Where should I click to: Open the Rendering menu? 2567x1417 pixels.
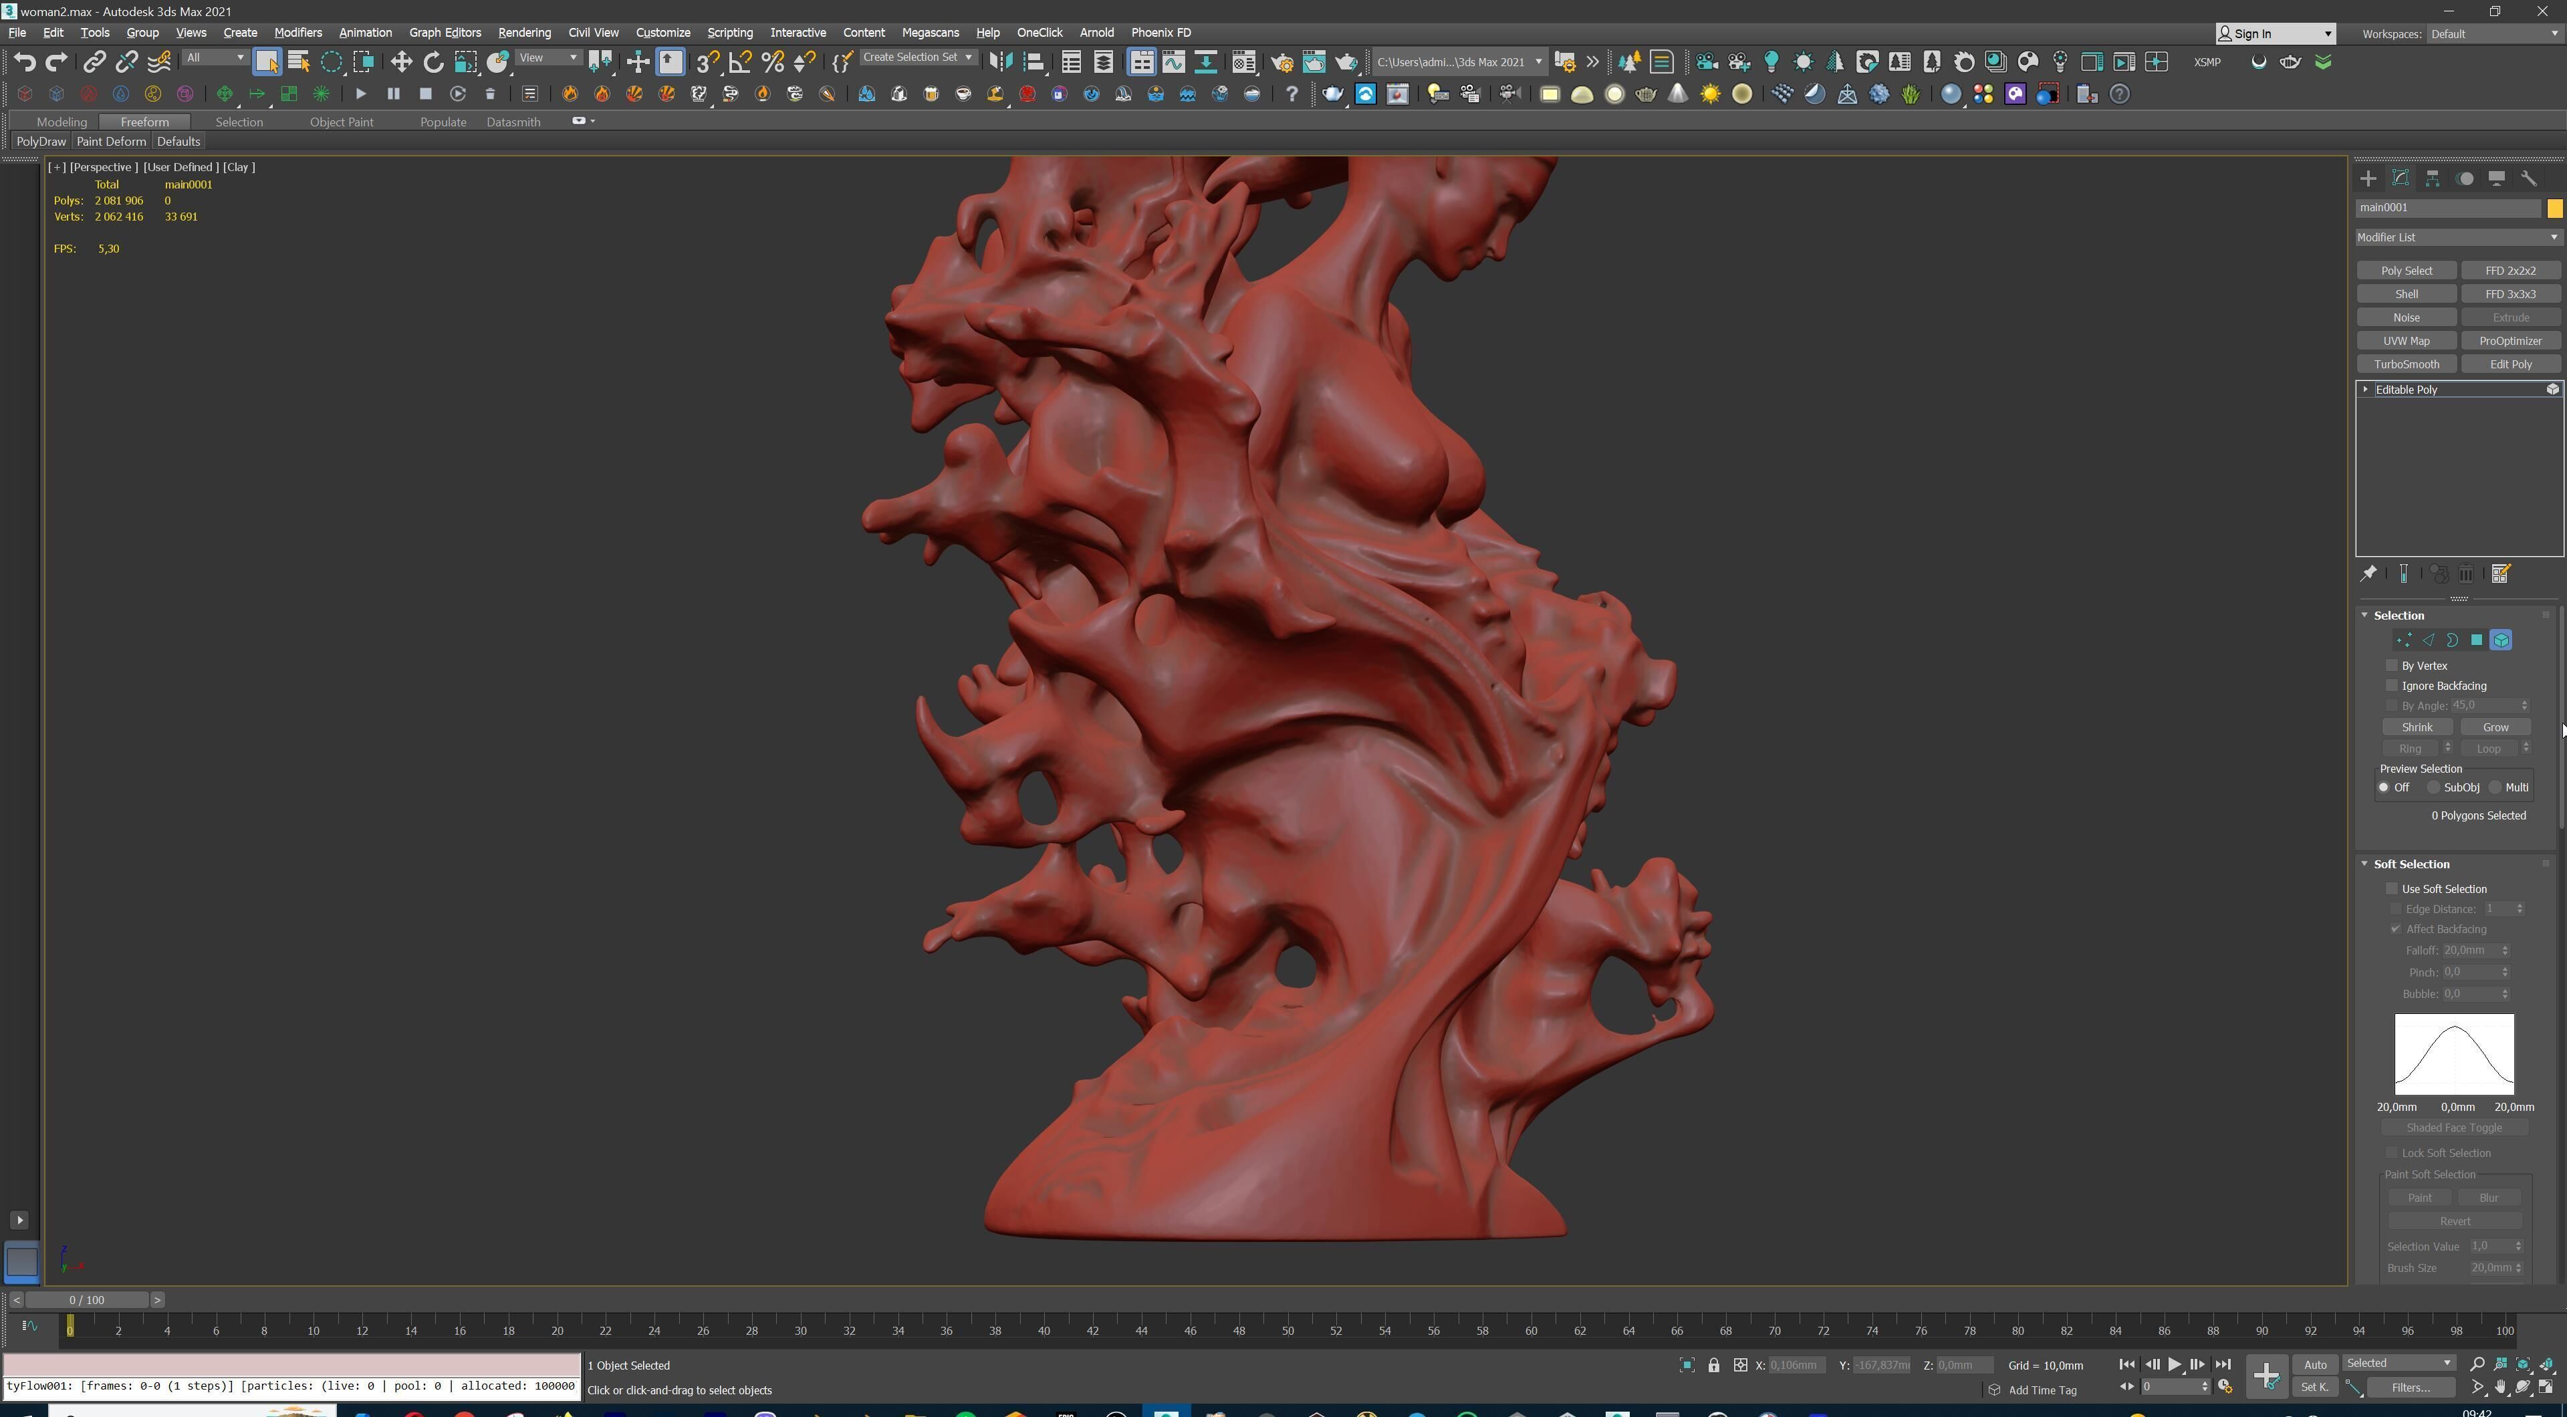524,33
